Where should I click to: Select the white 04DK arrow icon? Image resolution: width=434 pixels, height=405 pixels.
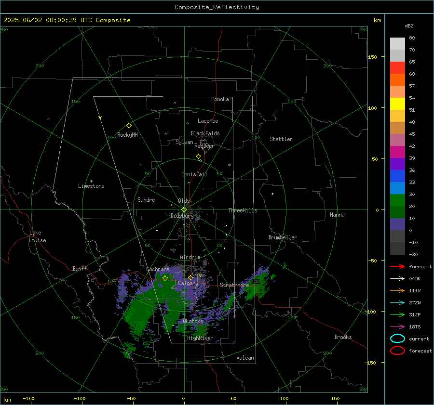[x=397, y=278]
